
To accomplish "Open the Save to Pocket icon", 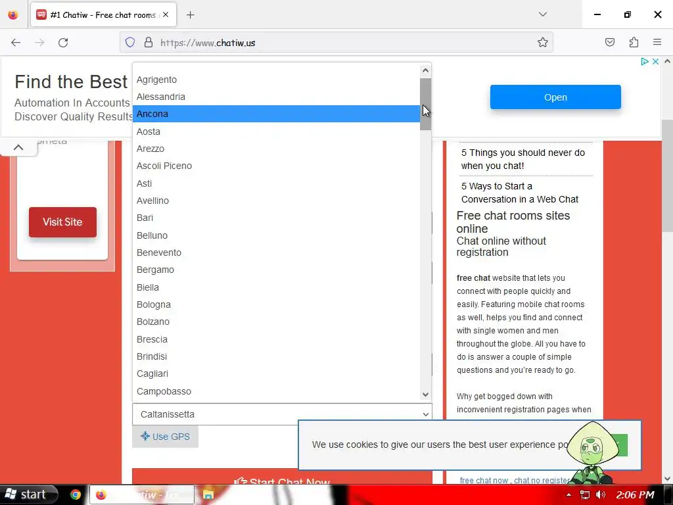I will click(609, 42).
